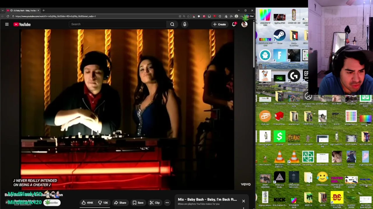Open the Create upload button
The width and height of the screenshot is (373, 209).
pyautogui.click(x=219, y=24)
